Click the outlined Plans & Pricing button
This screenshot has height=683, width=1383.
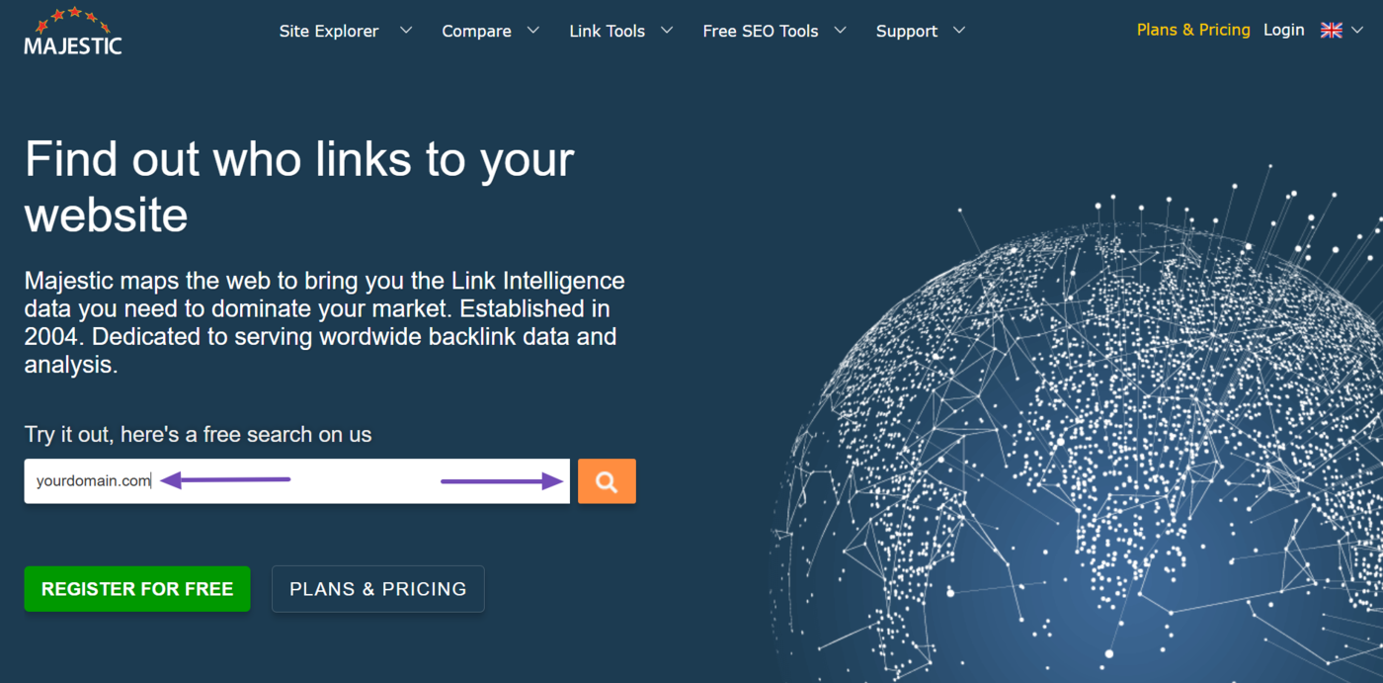(378, 589)
